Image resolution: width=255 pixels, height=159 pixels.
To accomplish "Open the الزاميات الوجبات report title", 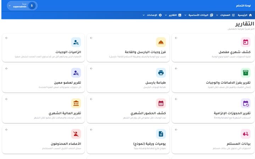I will coord(68,52).
